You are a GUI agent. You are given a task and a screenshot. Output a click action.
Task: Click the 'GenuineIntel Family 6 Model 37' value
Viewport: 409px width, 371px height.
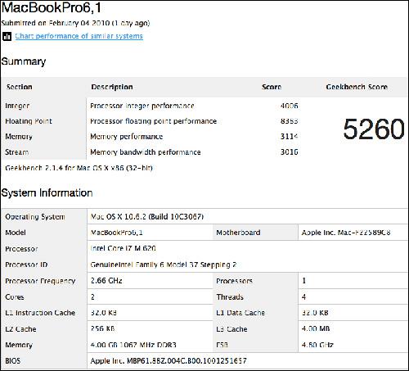point(164,265)
